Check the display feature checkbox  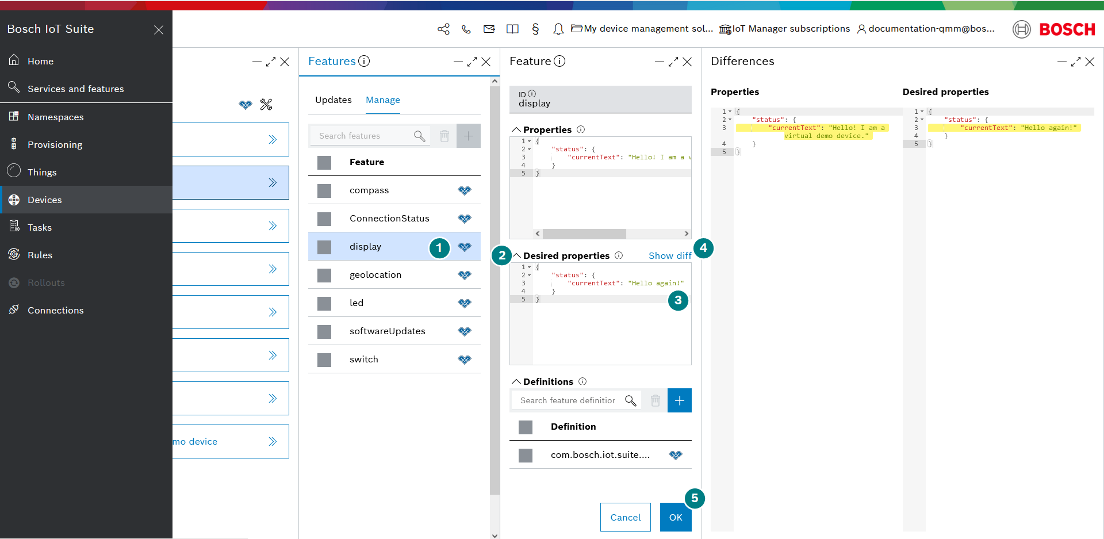point(324,247)
